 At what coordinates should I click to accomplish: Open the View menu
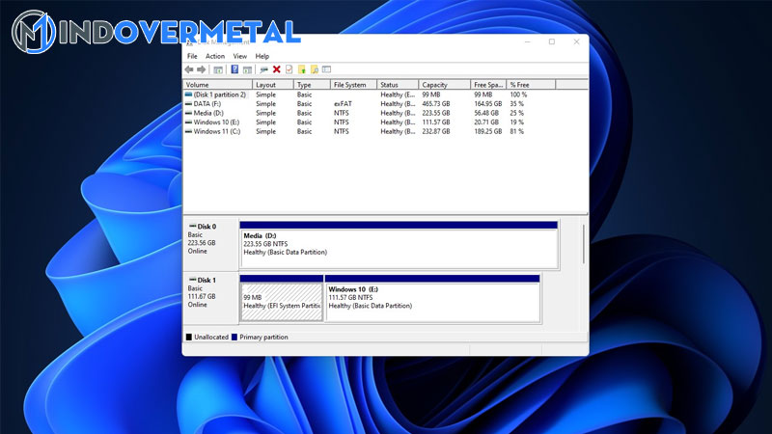tap(239, 56)
